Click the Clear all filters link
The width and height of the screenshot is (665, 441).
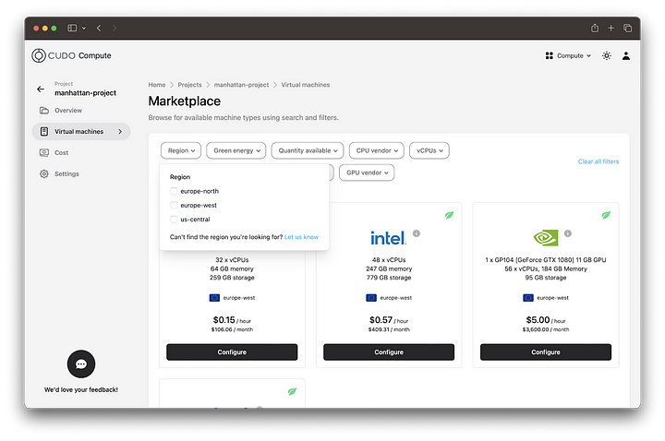click(598, 161)
